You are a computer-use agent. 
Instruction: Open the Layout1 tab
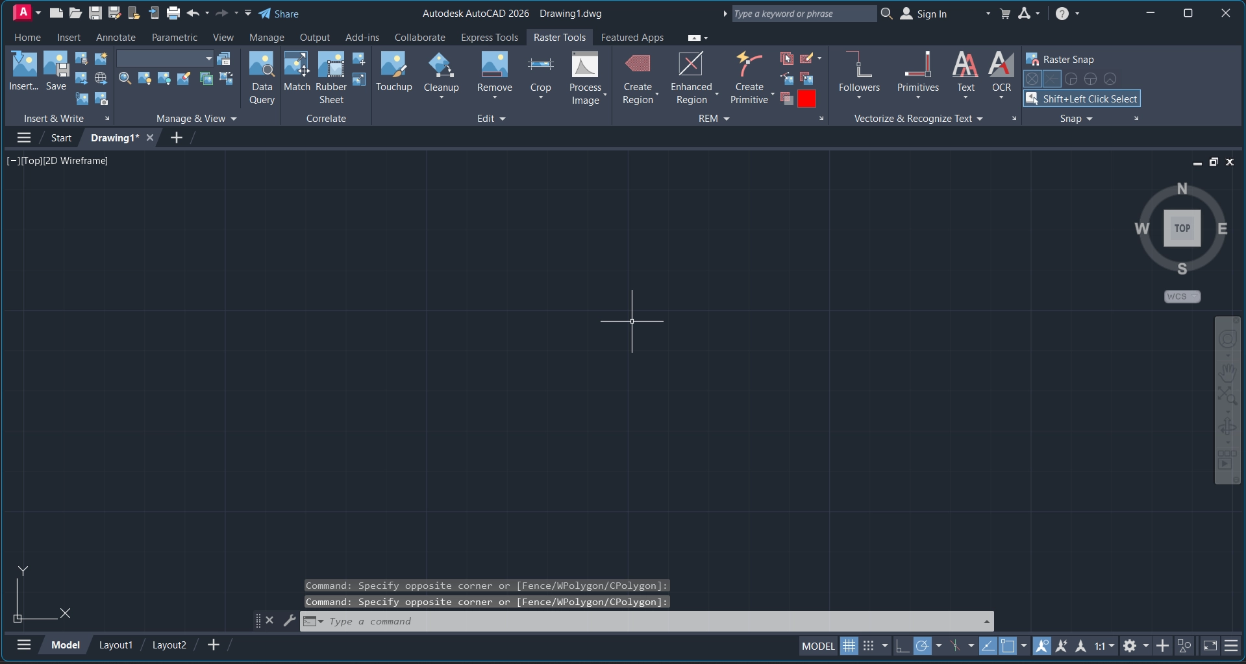(116, 645)
